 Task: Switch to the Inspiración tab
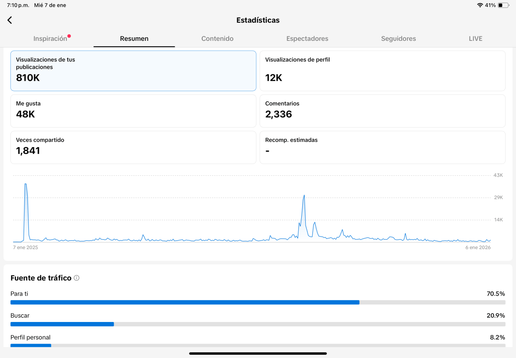click(50, 39)
